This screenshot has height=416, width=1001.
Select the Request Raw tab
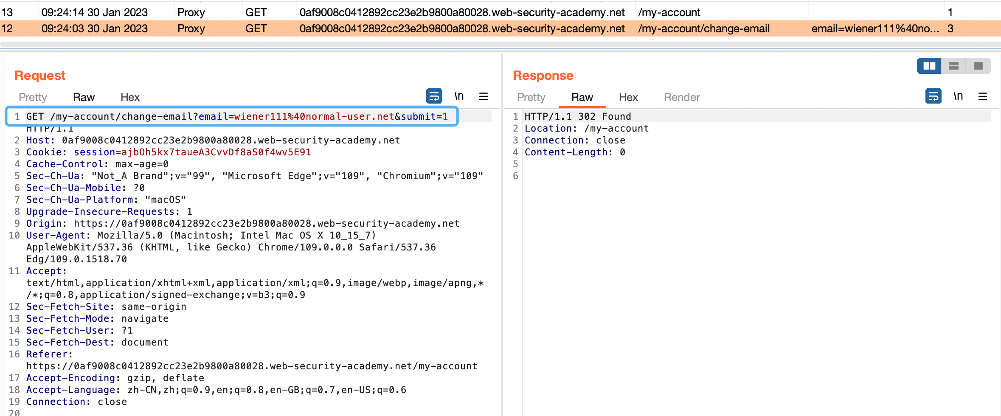point(84,97)
